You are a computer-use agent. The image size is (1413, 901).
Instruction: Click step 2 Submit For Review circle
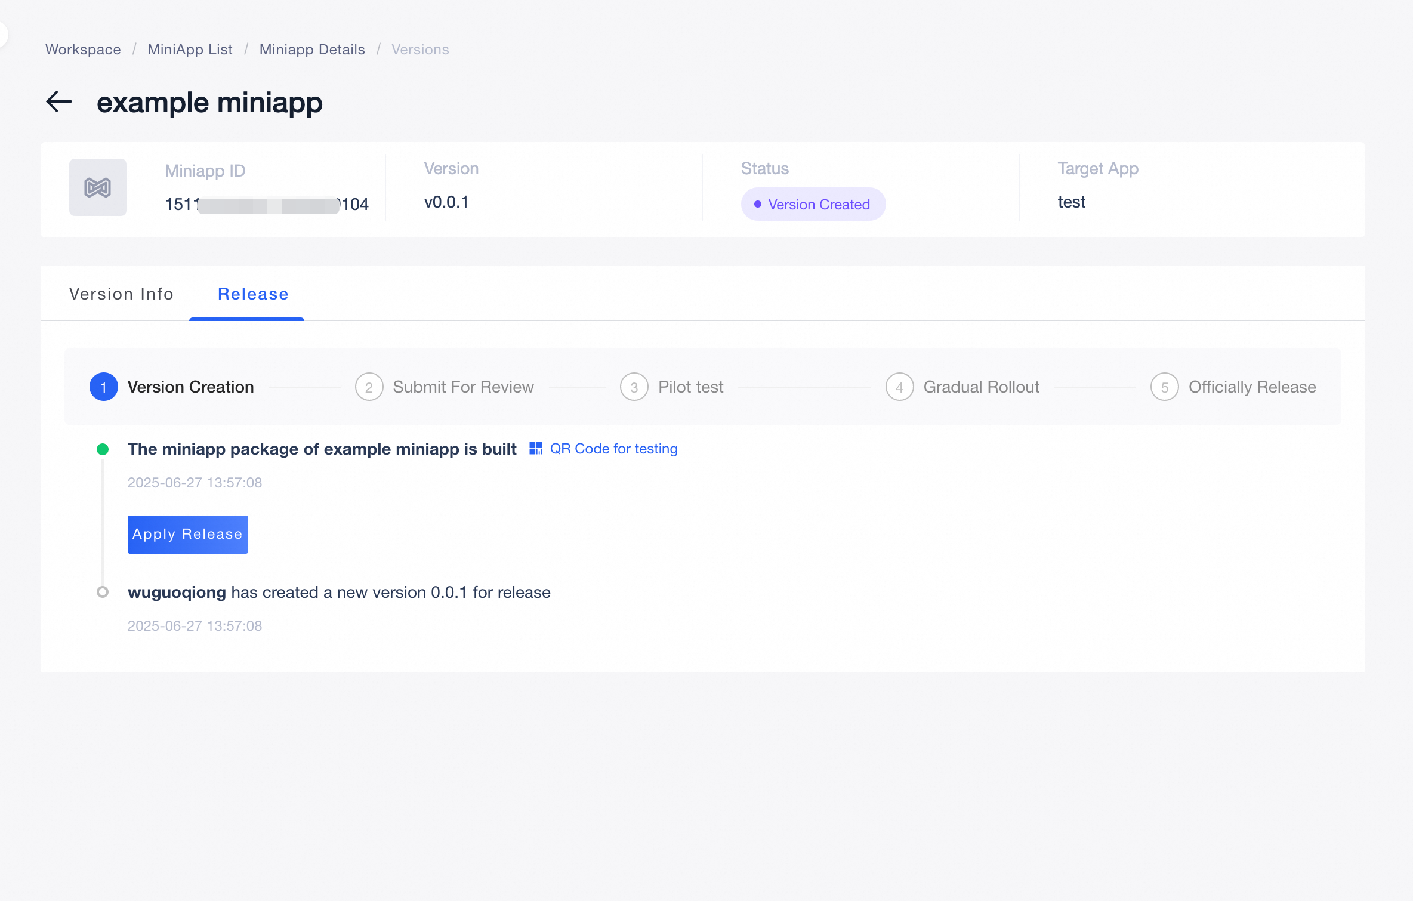369,387
